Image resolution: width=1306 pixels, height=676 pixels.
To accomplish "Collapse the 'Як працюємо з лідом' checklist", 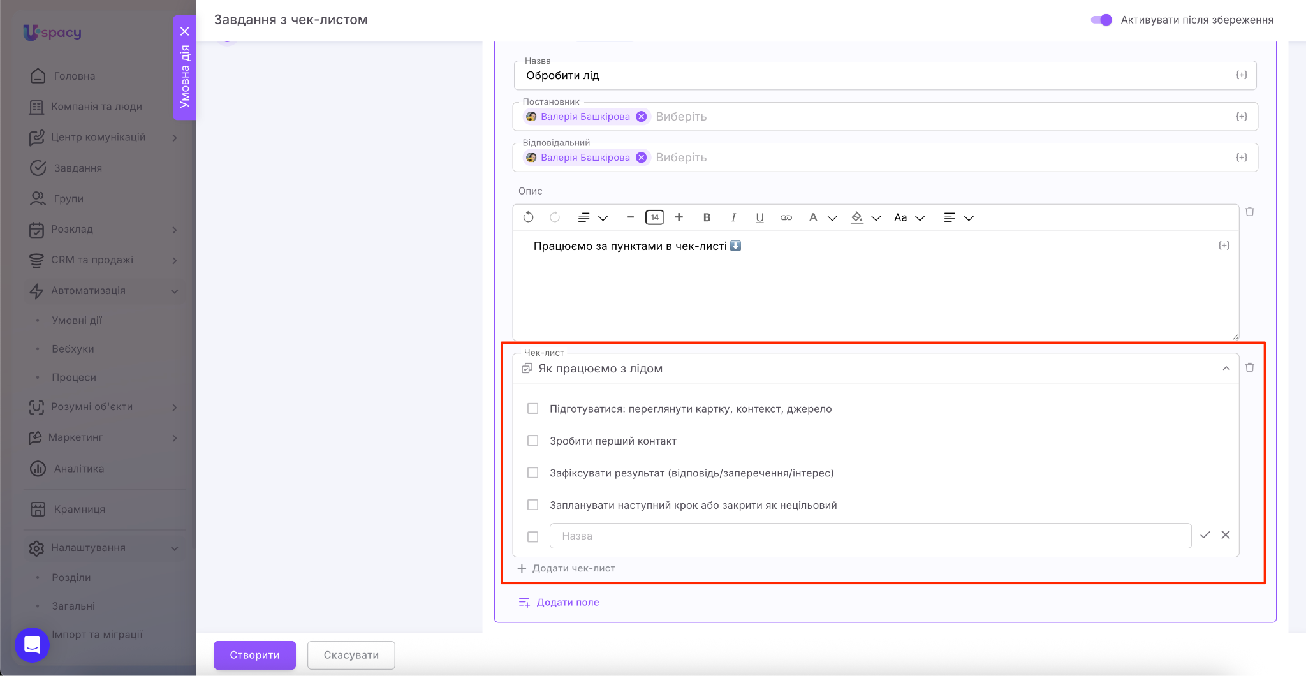I will tap(1226, 369).
